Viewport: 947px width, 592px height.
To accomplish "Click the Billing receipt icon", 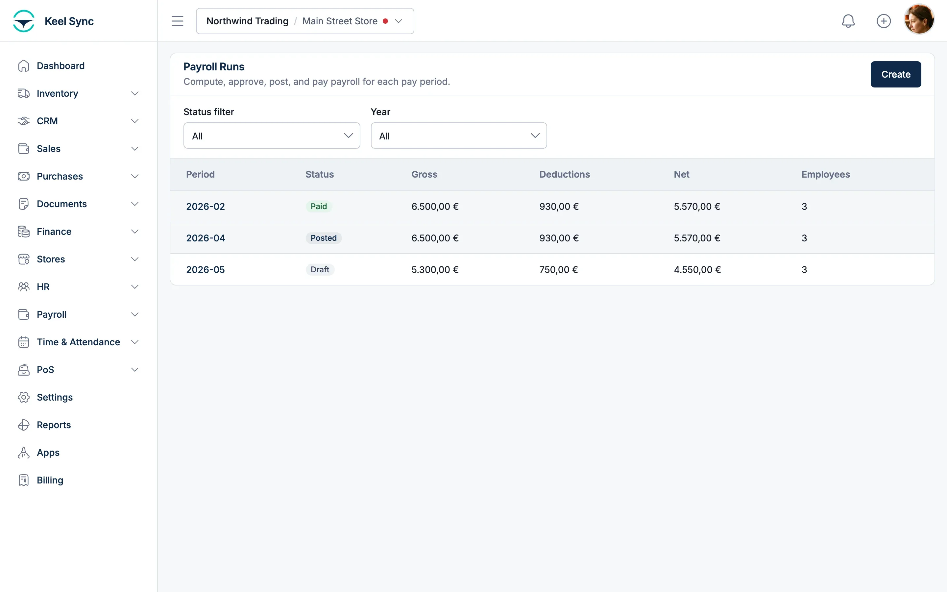I will [x=23, y=480].
